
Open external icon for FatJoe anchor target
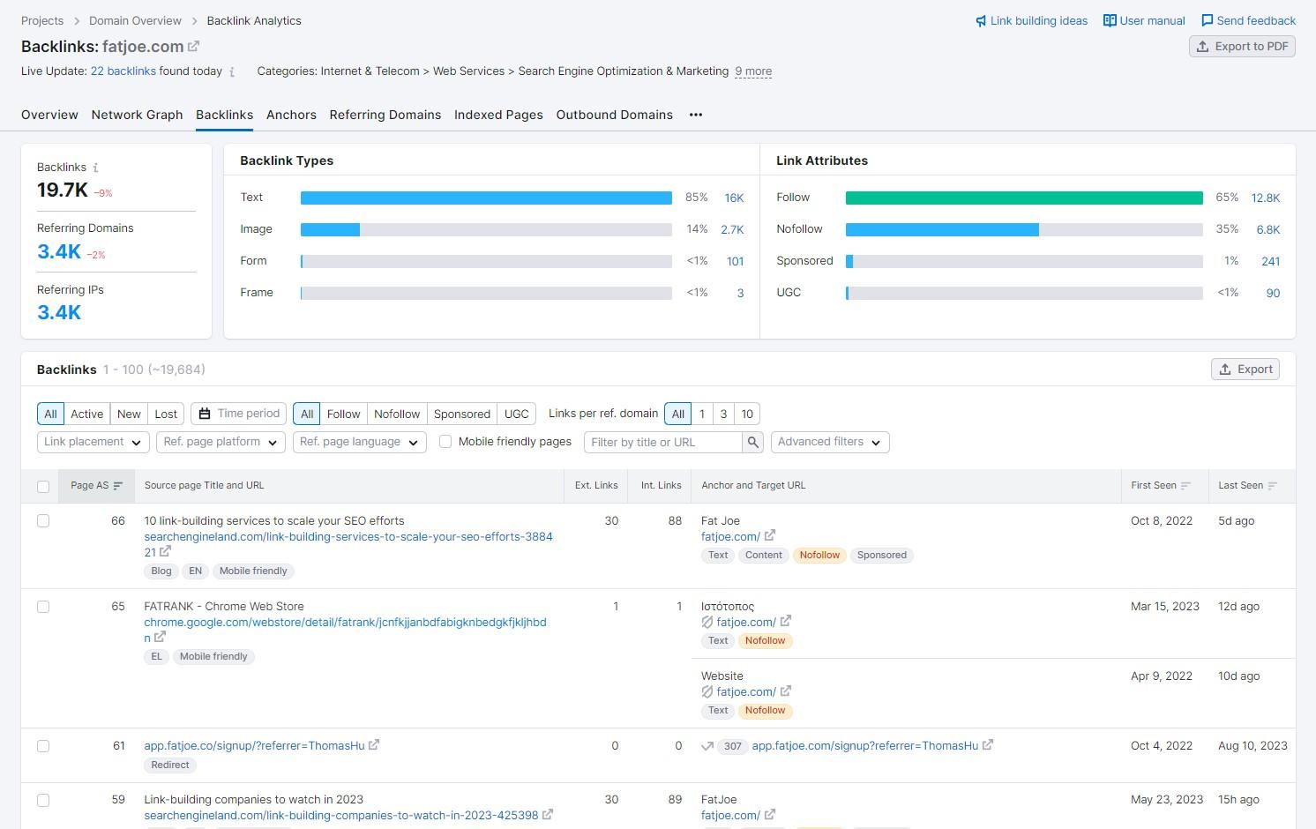[770, 814]
